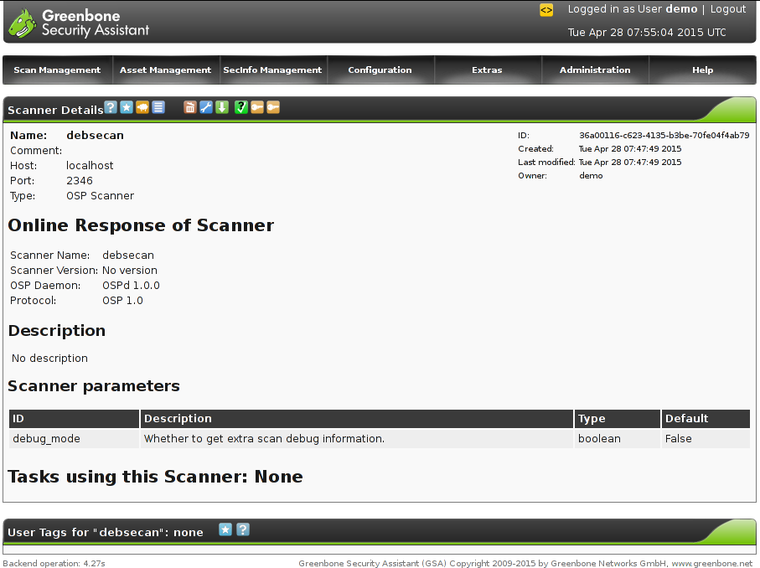Viewport: 760px width, 568px height.
Task: Select the debug_mode parameter cell
Action: pyautogui.click(x=75, y=439)
